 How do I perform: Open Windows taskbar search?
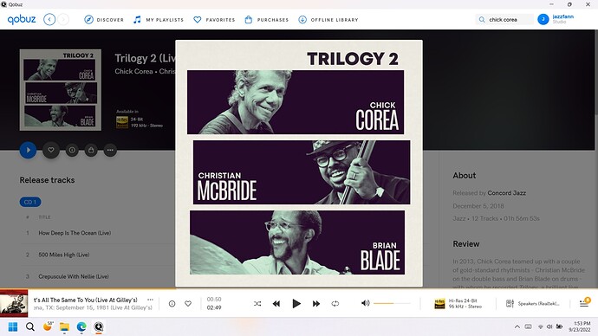pos(30,326)
